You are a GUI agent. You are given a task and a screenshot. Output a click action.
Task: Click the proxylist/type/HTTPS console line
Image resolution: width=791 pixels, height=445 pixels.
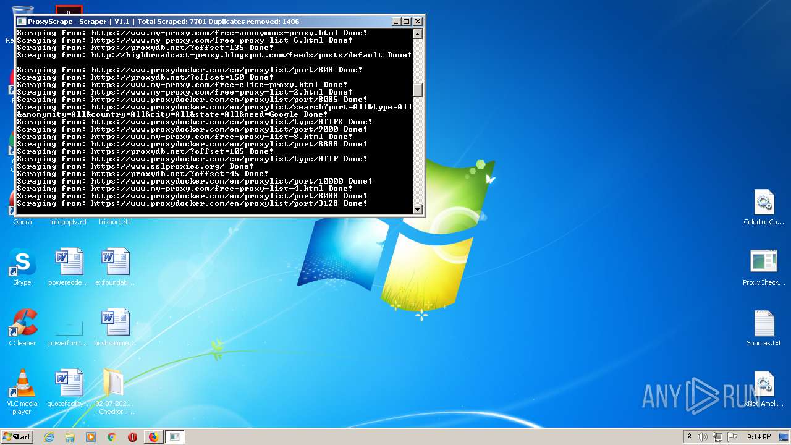(195, 122)
